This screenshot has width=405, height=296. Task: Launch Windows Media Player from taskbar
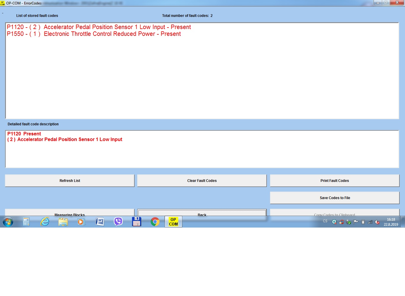81,222
